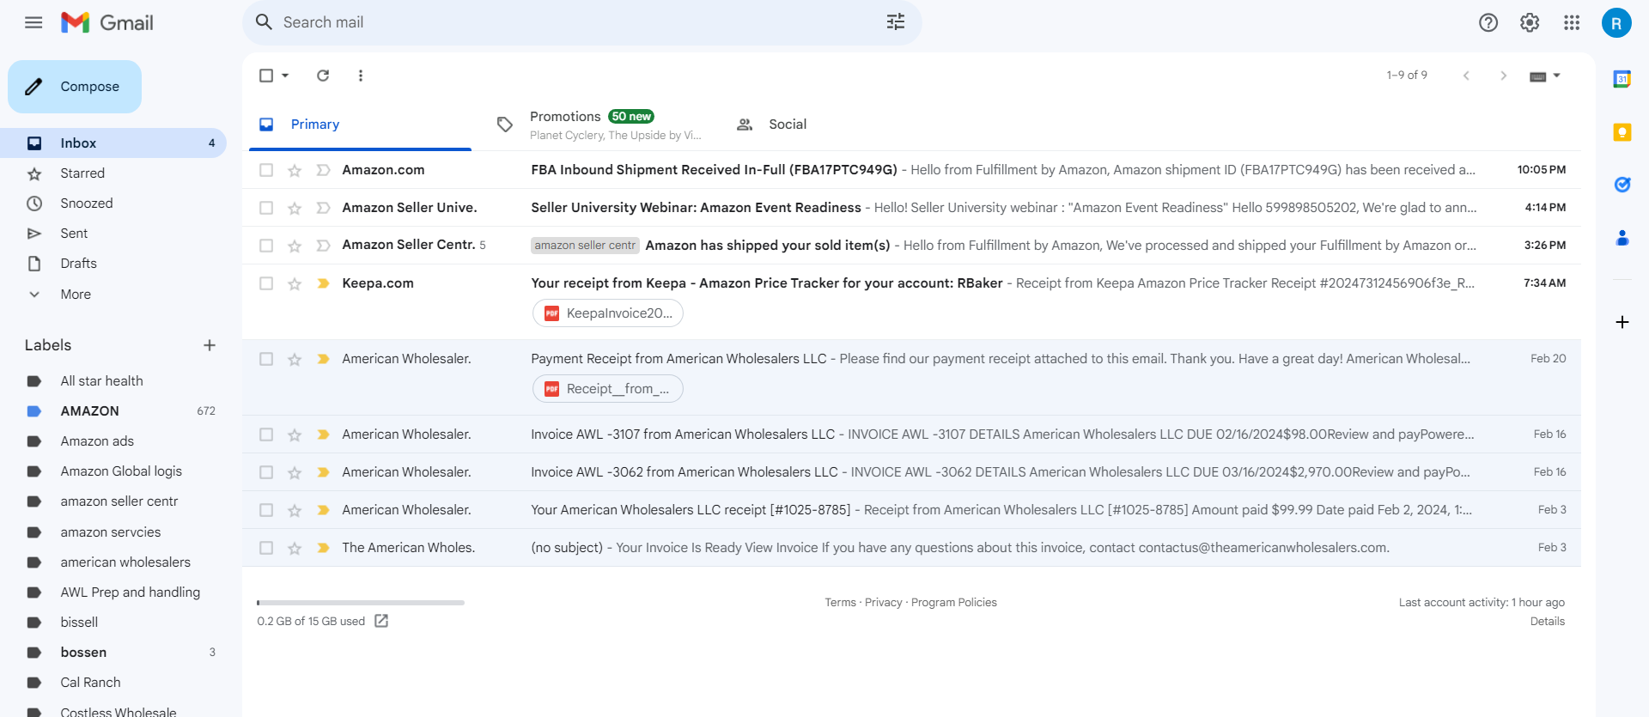The width and height of the screenshot is (1649, 717).
Task: Toggle importance marker on Amazon.com email
Action: point(323,170)
